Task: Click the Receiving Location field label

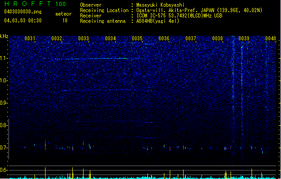Action: point(104,10)
